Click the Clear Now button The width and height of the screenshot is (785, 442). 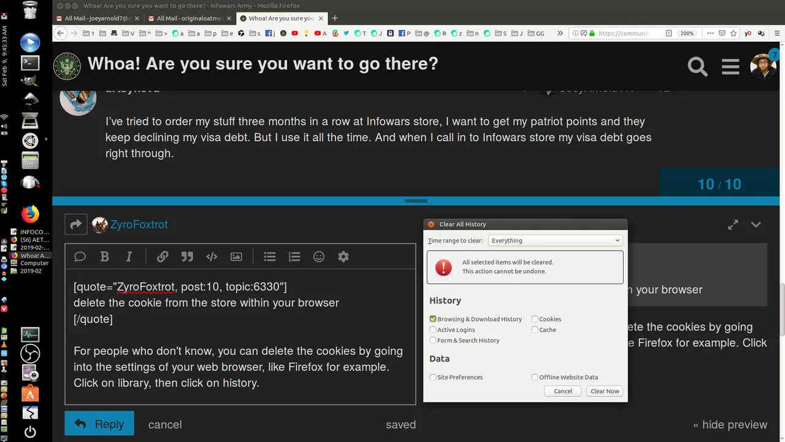(605, 391)
